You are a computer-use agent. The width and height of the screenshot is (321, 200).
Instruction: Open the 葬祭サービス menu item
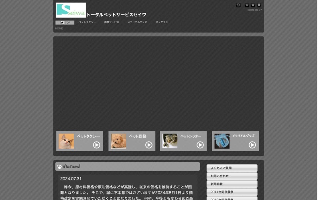(x=112, y=22)
